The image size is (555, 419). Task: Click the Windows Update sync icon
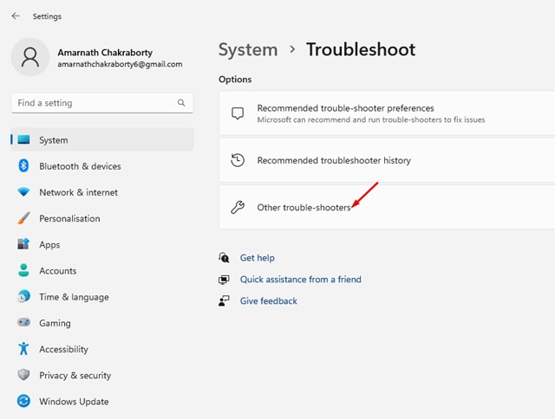(23, 402)
